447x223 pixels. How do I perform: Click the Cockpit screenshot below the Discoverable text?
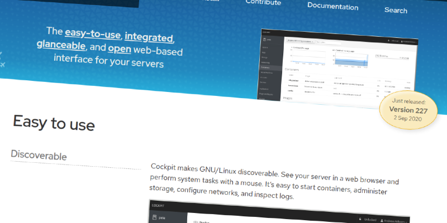(279, 213)
